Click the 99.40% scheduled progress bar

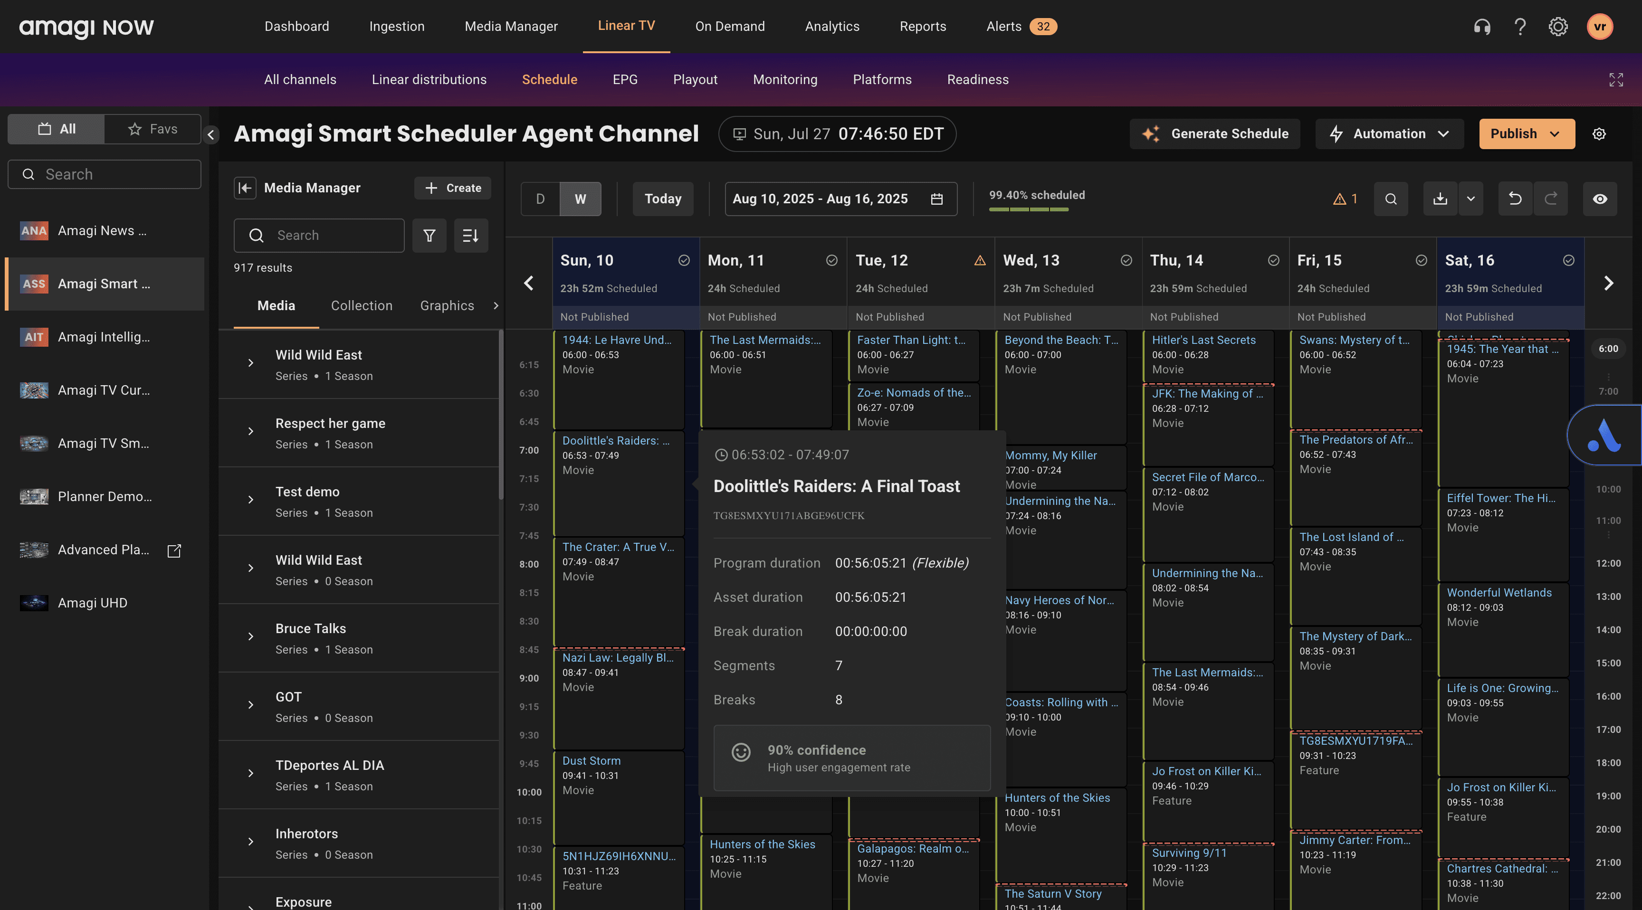click(1028, 209)
